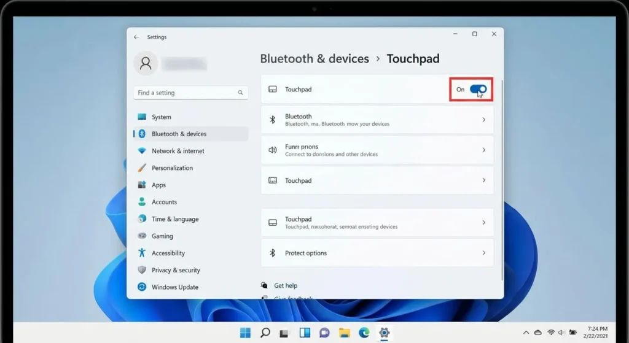Screen dimensions: 629x343
Task: Open Accessibility settings
Action: [x=190, y=253]
